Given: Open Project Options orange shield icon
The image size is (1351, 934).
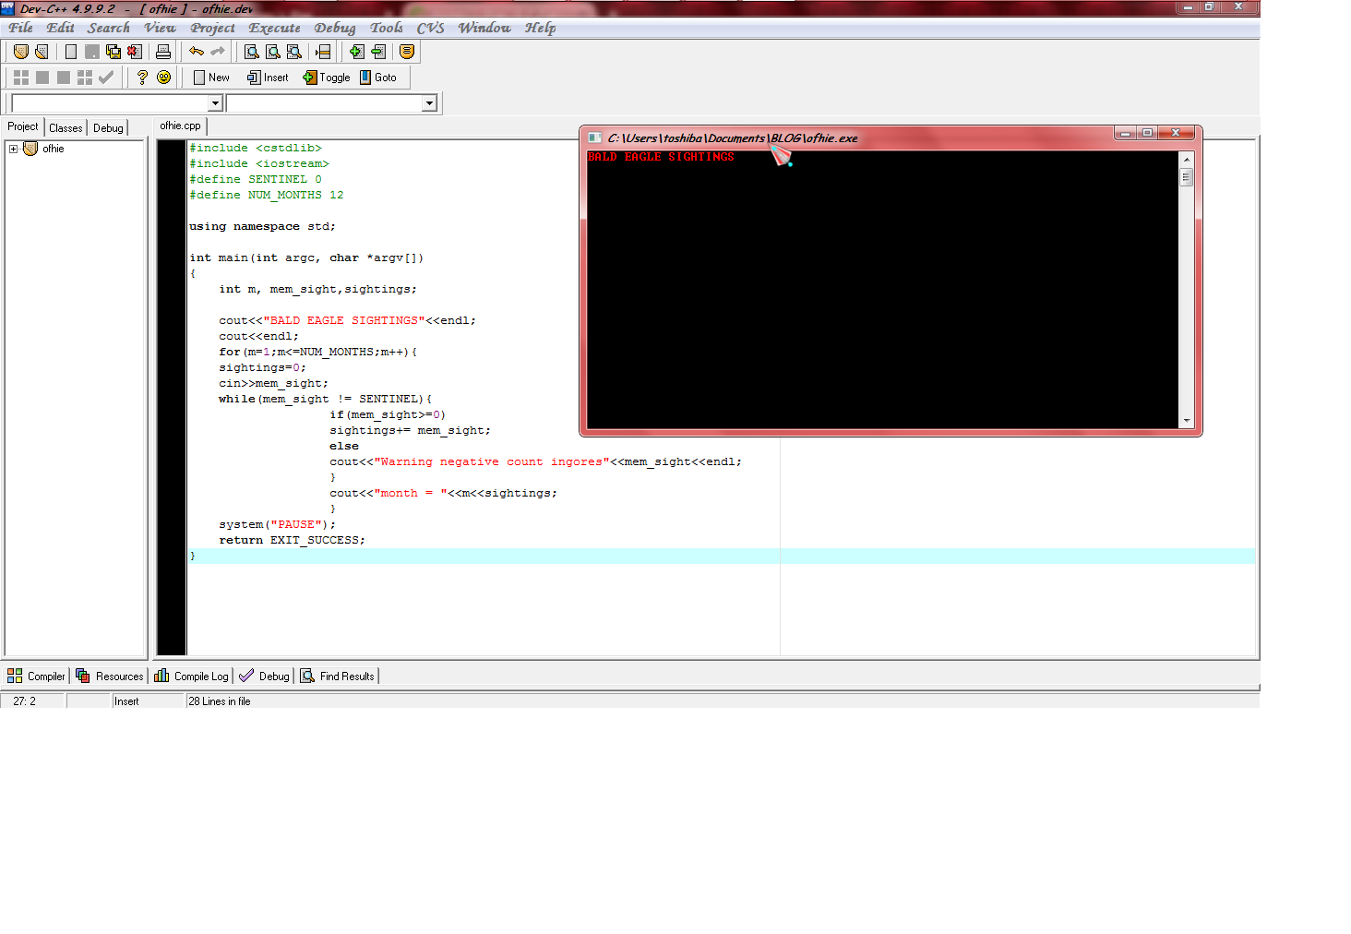Looking at the screenshot, I should pos(407,52).
